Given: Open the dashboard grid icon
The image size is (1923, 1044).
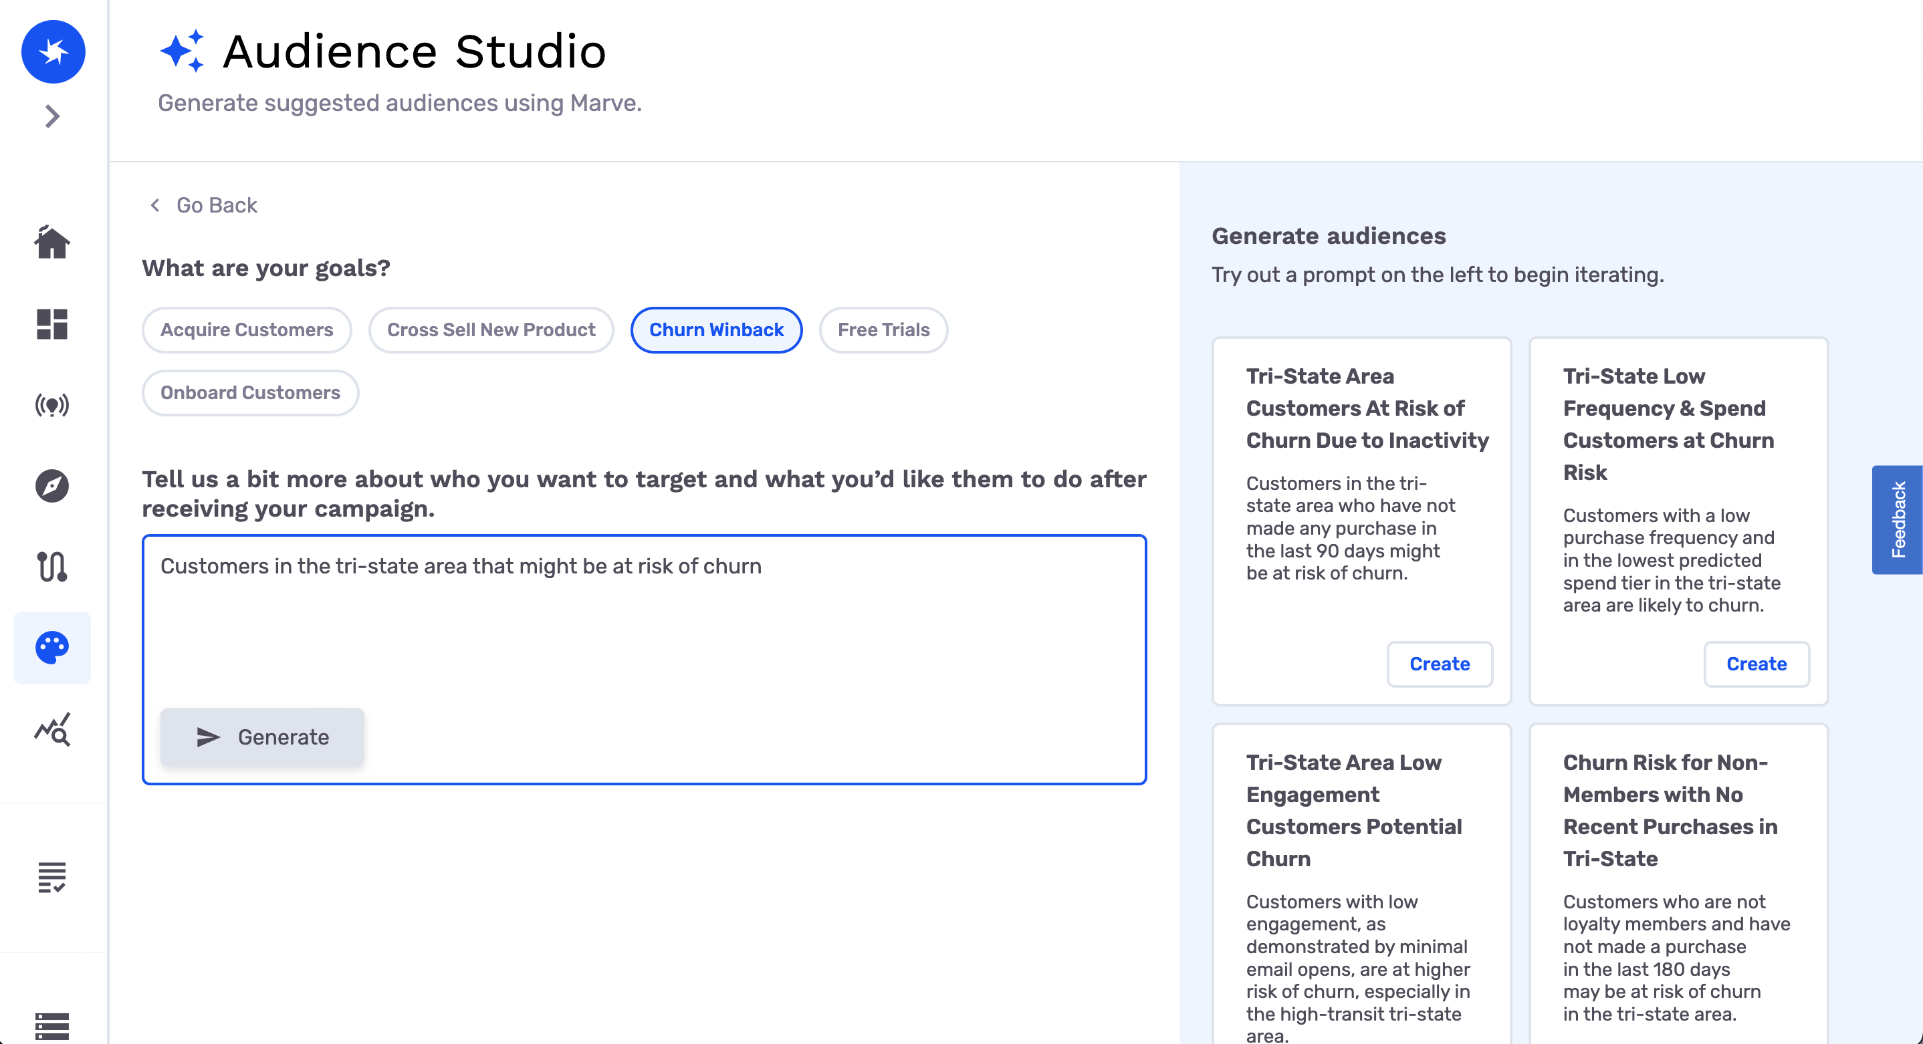Looking at the screenshot, I should tap(52, 324).
